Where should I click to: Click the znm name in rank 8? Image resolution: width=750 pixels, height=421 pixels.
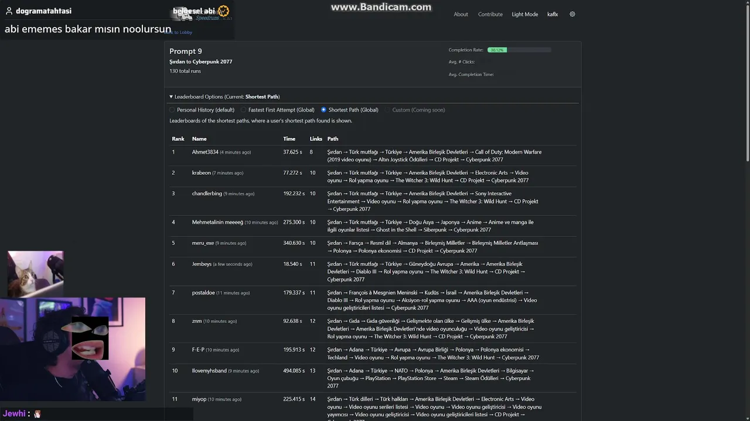[197, 321]
